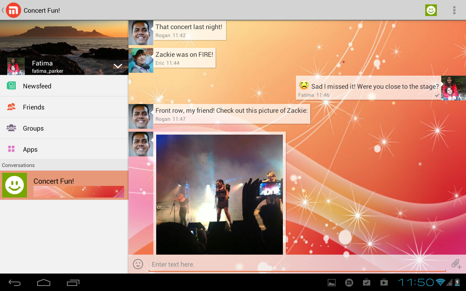The image size is (466, 291).
Task: Focus the 'Enter text here.' message field
Action: [297, 264]
